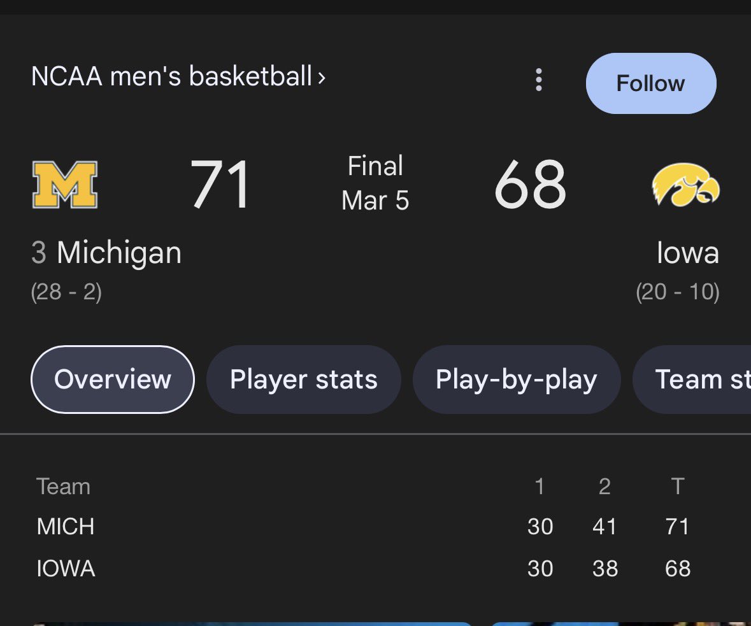751x626 pixels.
Task: Click Michigan's score of 71
Action: pos(220,185)
